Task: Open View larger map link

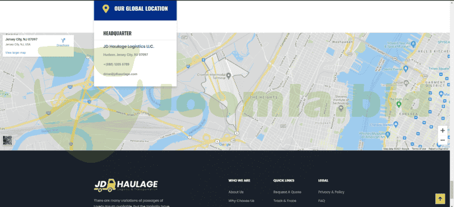Action: (x=16, y=53)
